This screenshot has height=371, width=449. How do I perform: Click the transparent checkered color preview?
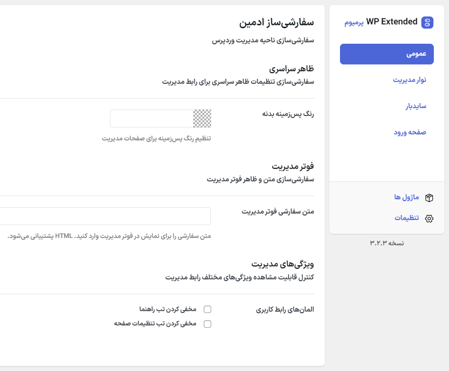point(202,118)
